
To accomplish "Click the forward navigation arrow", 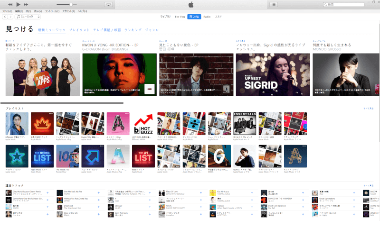I will (x=10, y=17).
